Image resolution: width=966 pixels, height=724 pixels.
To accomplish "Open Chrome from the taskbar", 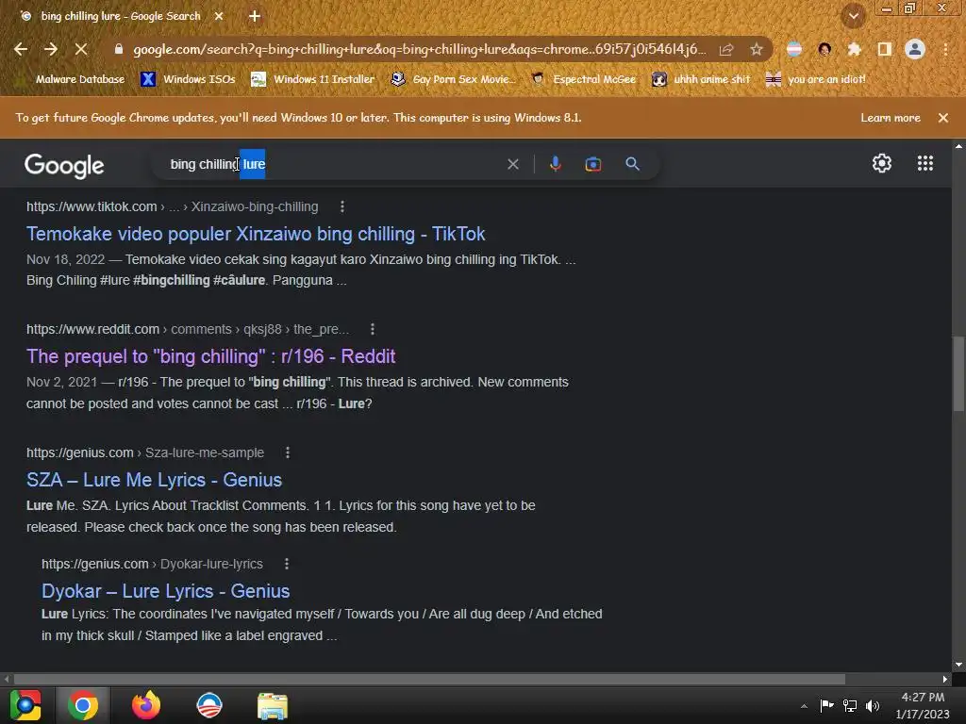I will point(83,705).
